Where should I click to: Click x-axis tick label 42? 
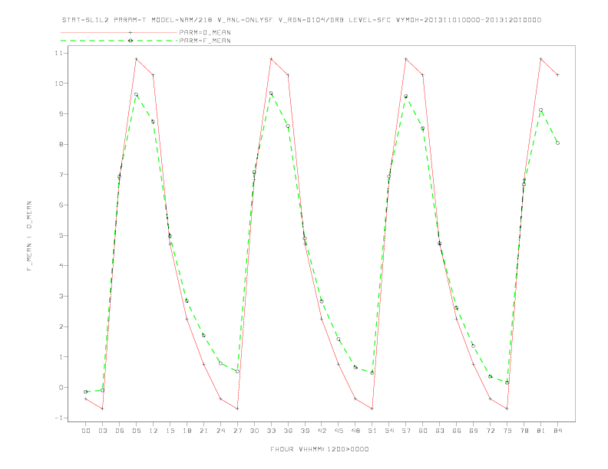tap(322, 431)
